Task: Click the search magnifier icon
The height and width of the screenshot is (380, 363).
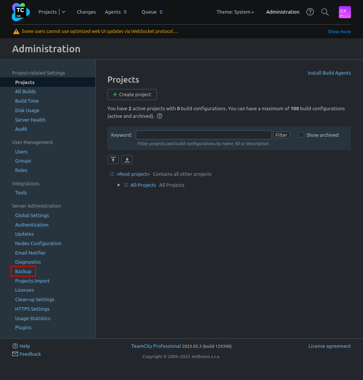Action: click(x=325, y=12)
